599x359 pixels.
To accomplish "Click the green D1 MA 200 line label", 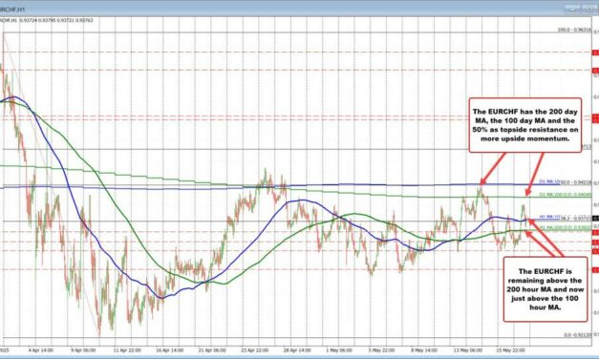I will point(566,195).
